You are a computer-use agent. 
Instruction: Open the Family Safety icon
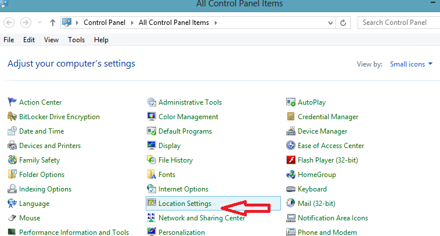click(x=12, y=160)
